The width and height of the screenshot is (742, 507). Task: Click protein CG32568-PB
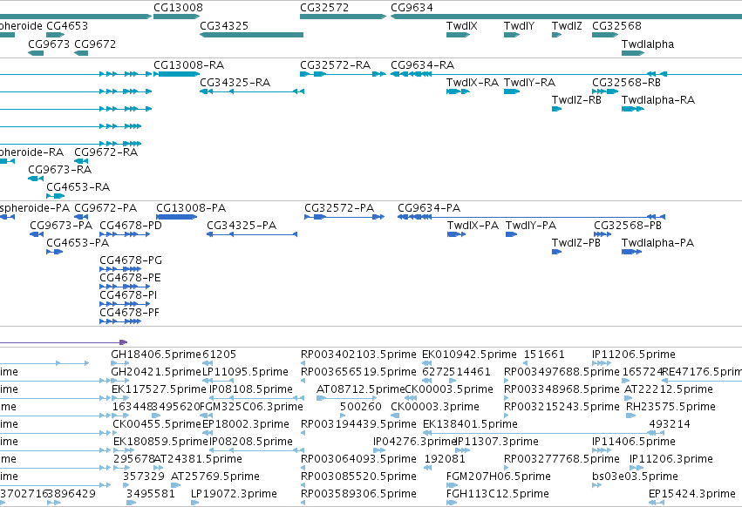pos(602,234)
